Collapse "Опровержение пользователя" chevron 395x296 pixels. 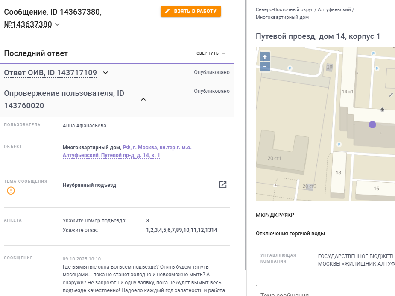[143, 99]
